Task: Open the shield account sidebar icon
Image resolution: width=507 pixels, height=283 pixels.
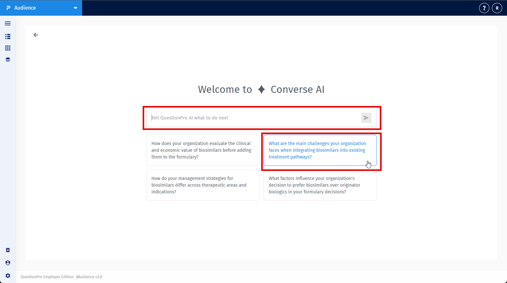Action: pyautogui.click(x=8, y=263)
